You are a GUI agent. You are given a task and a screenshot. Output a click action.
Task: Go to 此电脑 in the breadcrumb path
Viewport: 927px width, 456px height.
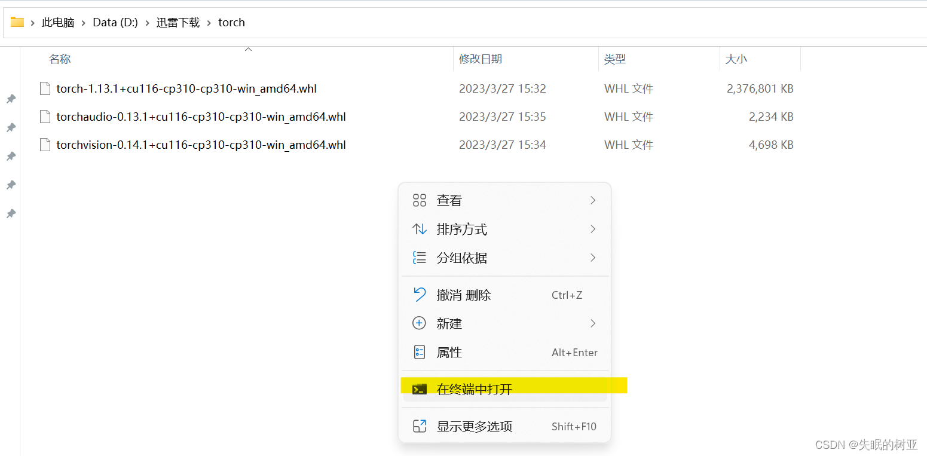[x=58, y=23]
